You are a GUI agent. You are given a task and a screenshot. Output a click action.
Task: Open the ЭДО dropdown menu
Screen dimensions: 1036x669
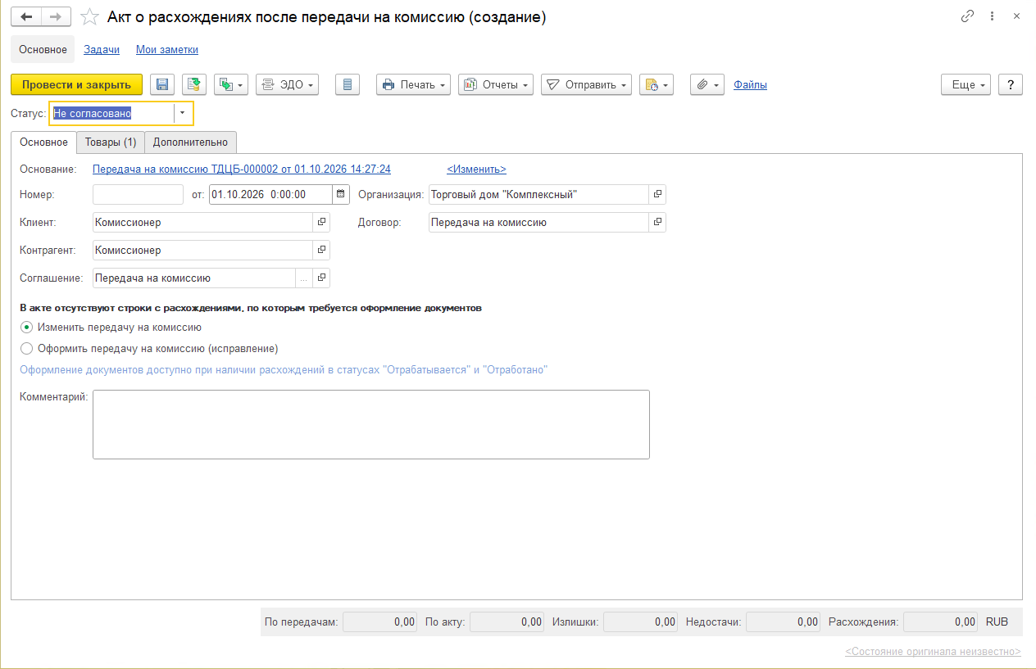(287, 84)
